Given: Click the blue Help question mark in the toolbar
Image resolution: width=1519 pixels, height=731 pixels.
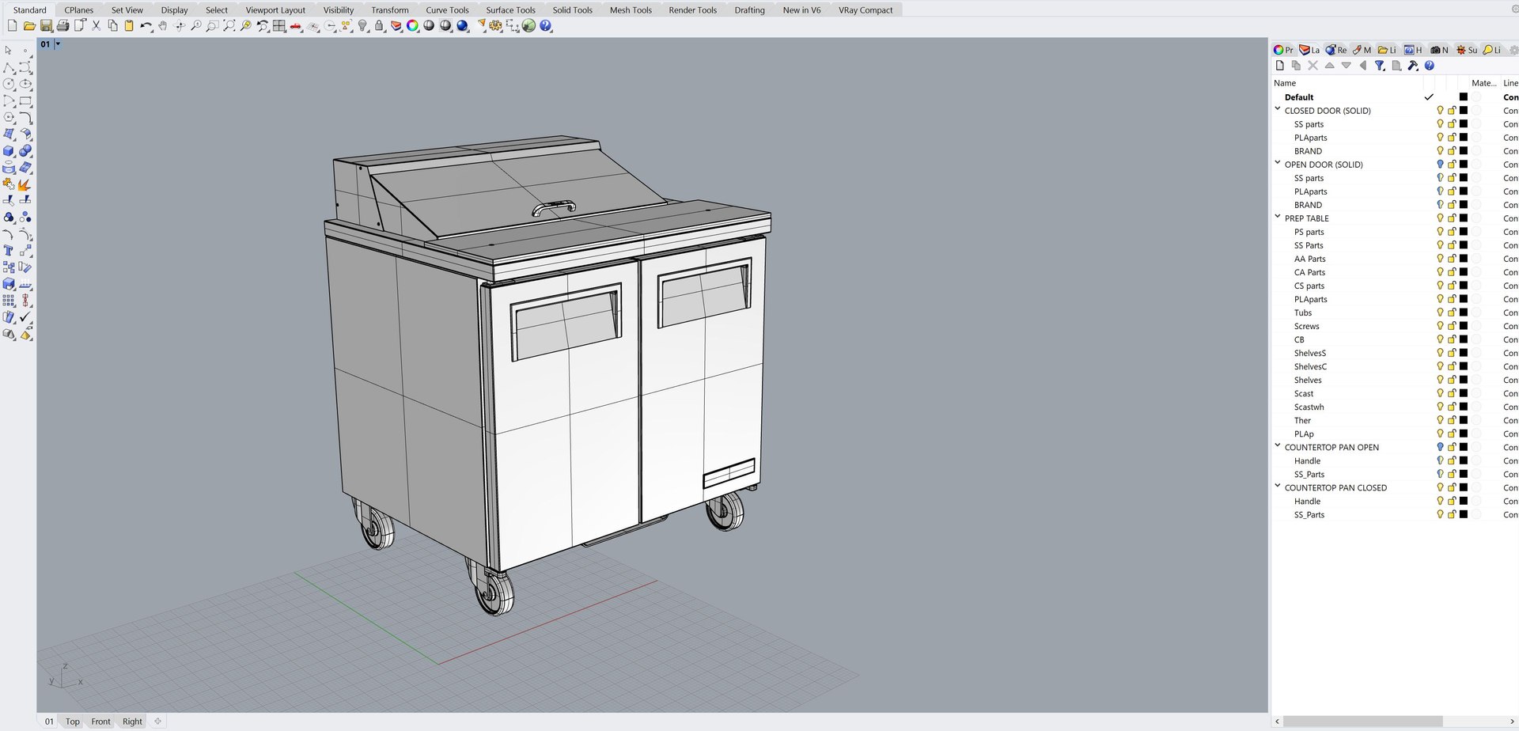Looking at the screenshot, I should pos(545,25).
